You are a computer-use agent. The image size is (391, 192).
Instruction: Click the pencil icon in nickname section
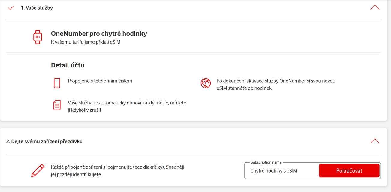[x=38, y=171]
